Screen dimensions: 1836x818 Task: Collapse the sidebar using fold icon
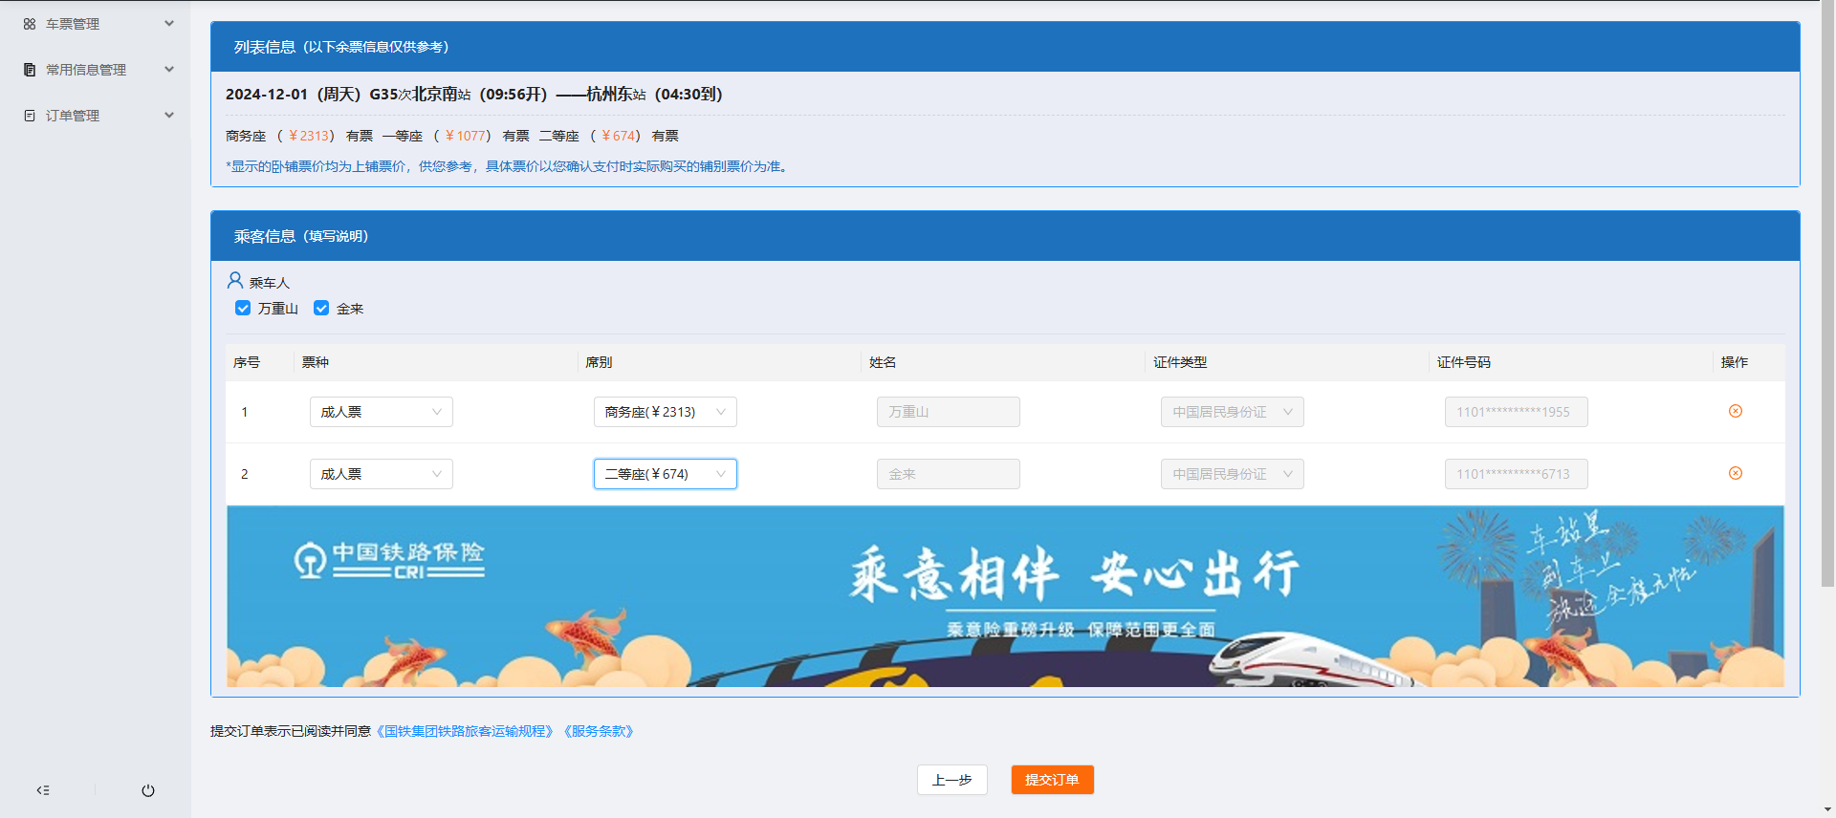click(x=43, y=790)
